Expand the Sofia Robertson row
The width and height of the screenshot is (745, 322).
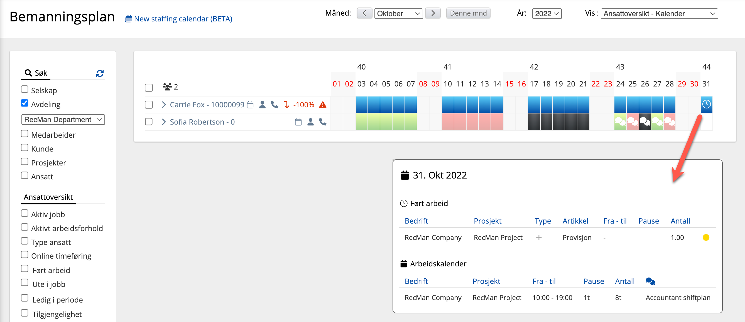[164, 122]
